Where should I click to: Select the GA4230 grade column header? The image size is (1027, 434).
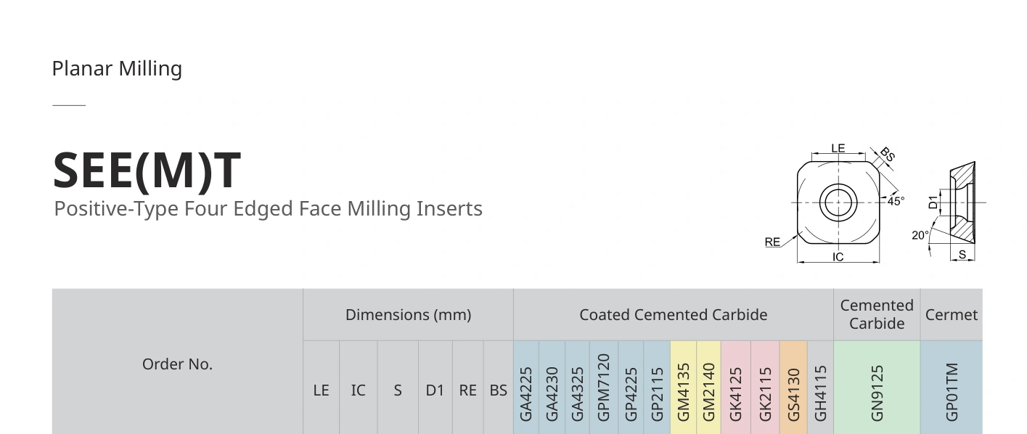pyautogui.click(x=552, y=388)
